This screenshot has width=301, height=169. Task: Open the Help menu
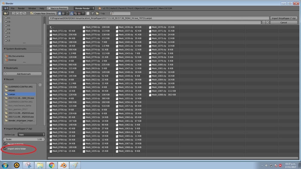42,8
